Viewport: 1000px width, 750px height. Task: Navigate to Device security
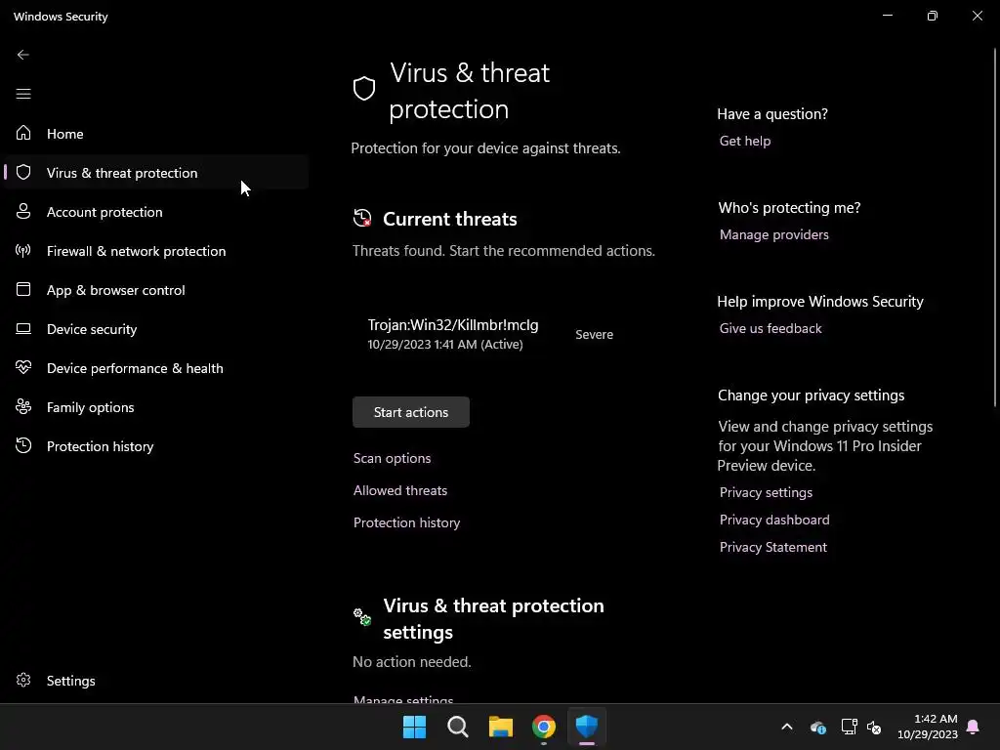click(156, 329)
